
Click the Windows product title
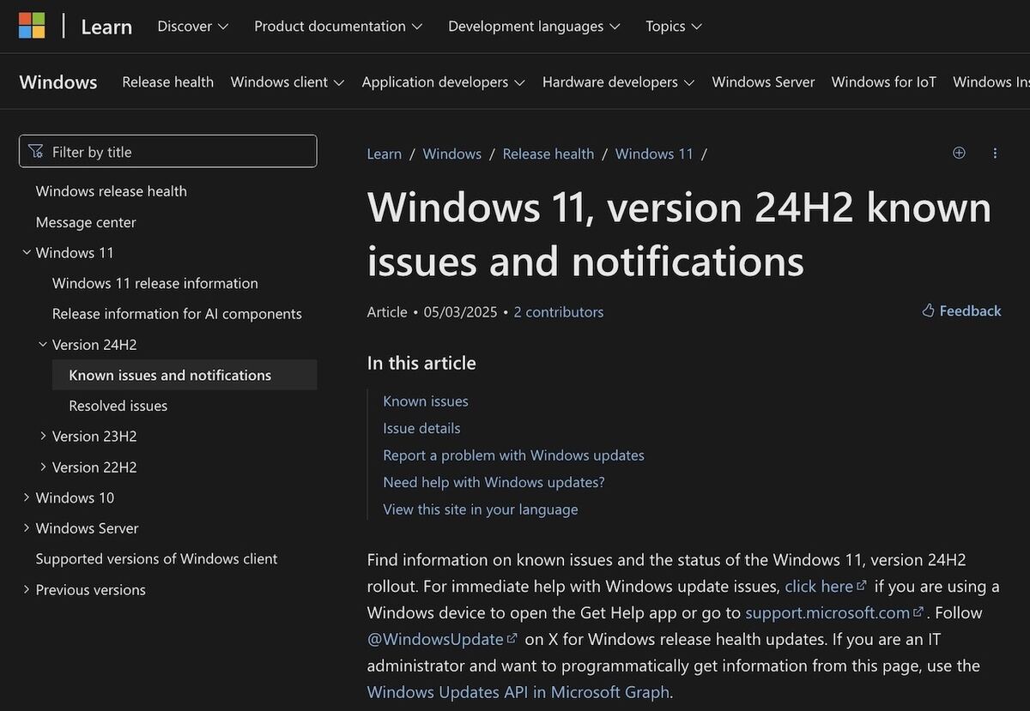pyautogui.click(x=58, y=82)
